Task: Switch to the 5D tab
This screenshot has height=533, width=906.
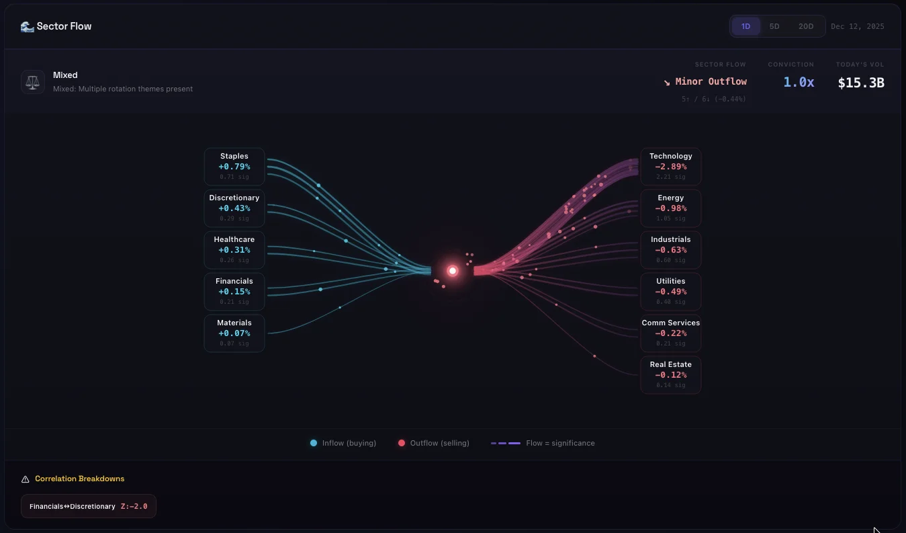Action: tap(774, 26)
